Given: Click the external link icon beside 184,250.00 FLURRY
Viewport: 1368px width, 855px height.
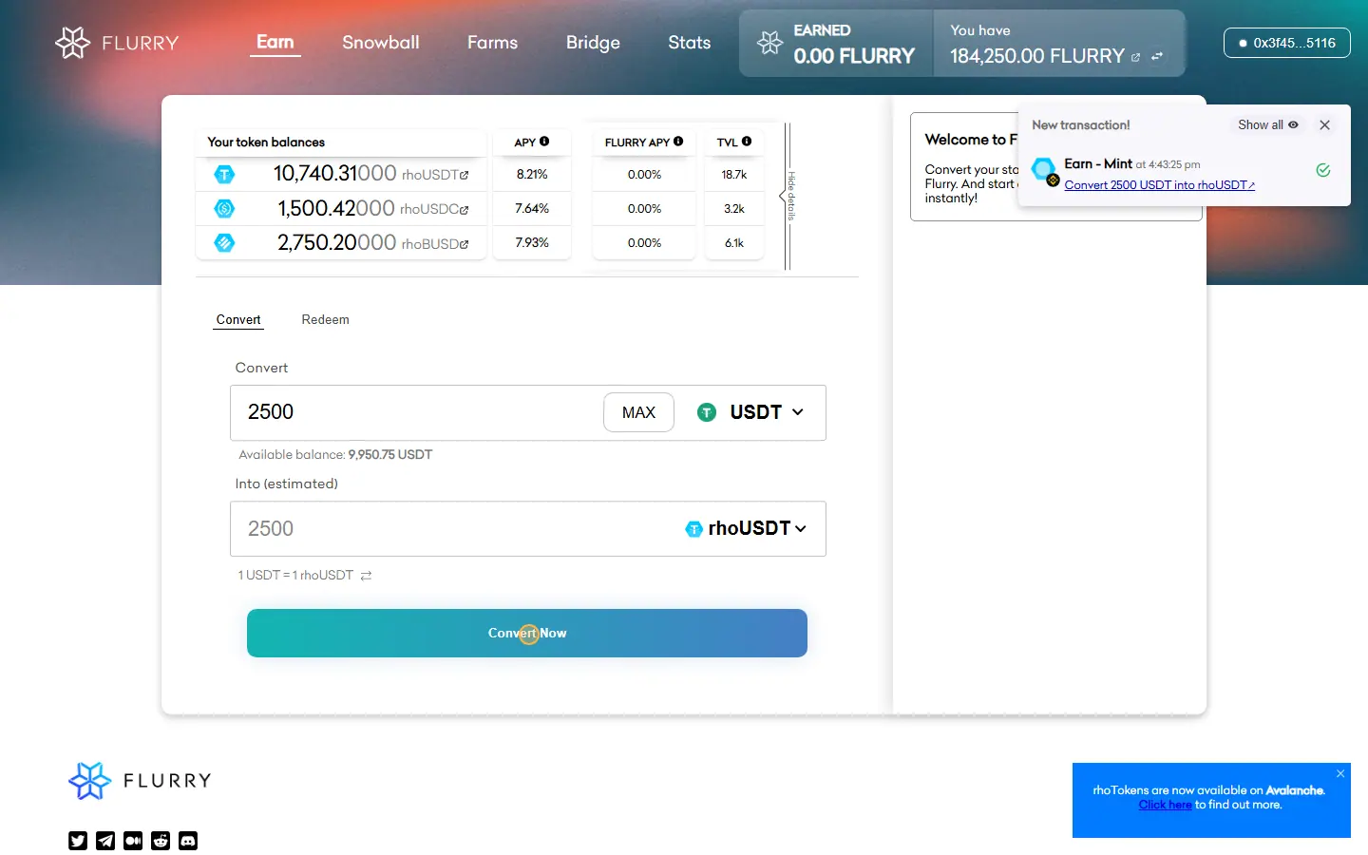Looking at the screenshot, I should 1135,57.
